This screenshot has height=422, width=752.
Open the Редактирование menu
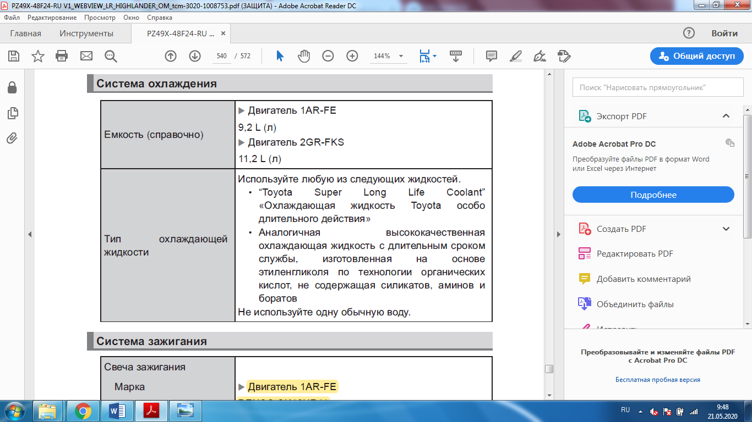(x=52, y=18)
